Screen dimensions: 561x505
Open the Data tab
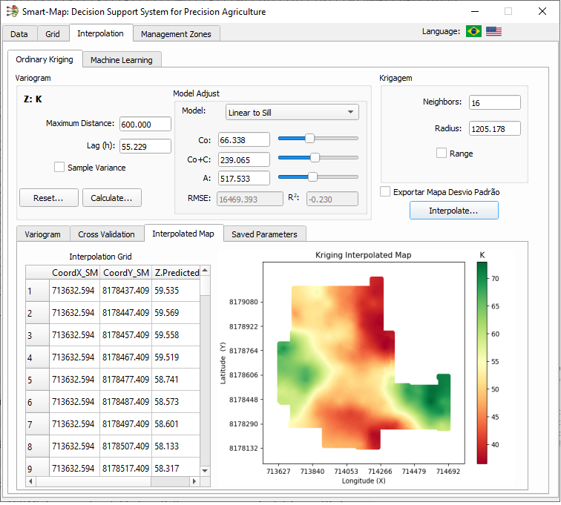coord(19,34)
